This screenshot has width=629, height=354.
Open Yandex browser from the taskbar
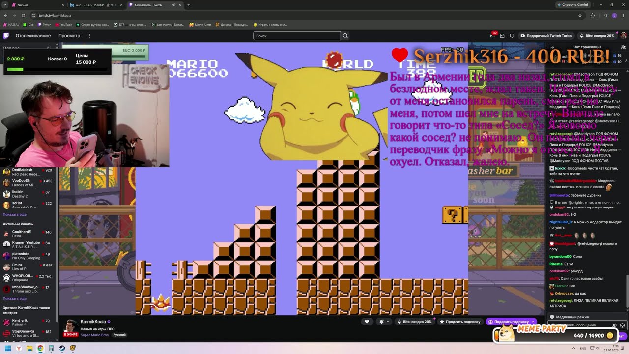point(19,348)
